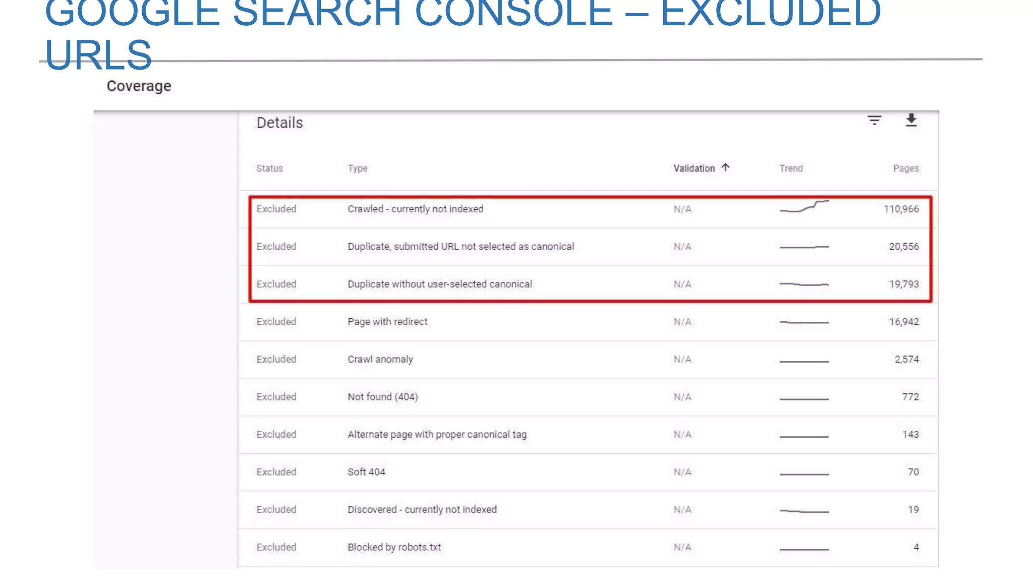Open 'Crawled - currently not indexed' row
The image size is (1033, 581).
(588, 209)
